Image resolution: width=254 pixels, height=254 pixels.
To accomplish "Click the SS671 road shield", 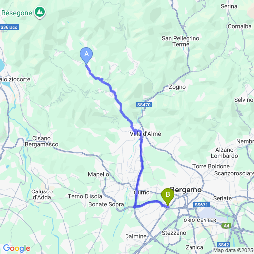I will click(201, 205).
